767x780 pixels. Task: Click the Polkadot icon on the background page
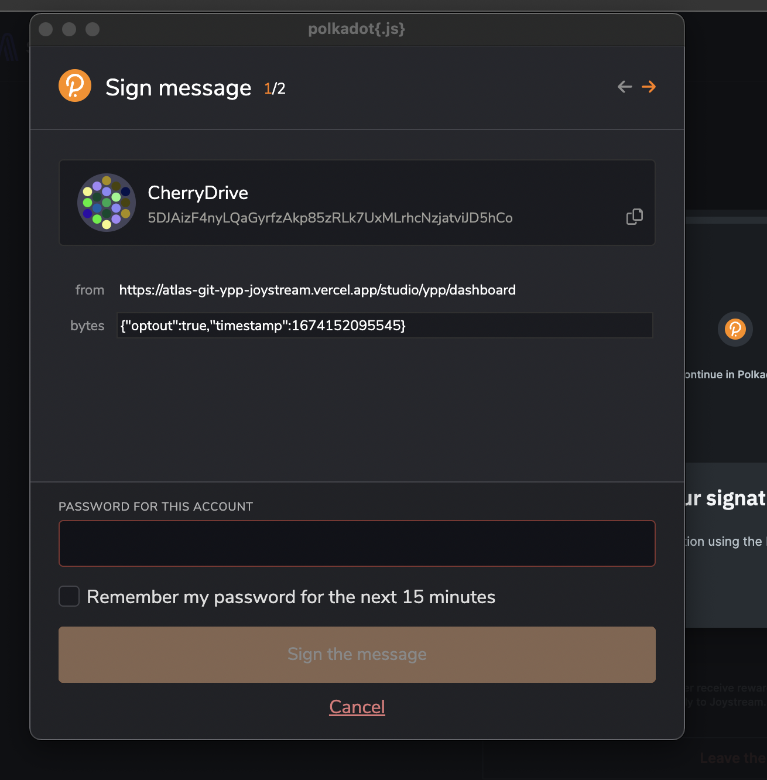point(735,329)
